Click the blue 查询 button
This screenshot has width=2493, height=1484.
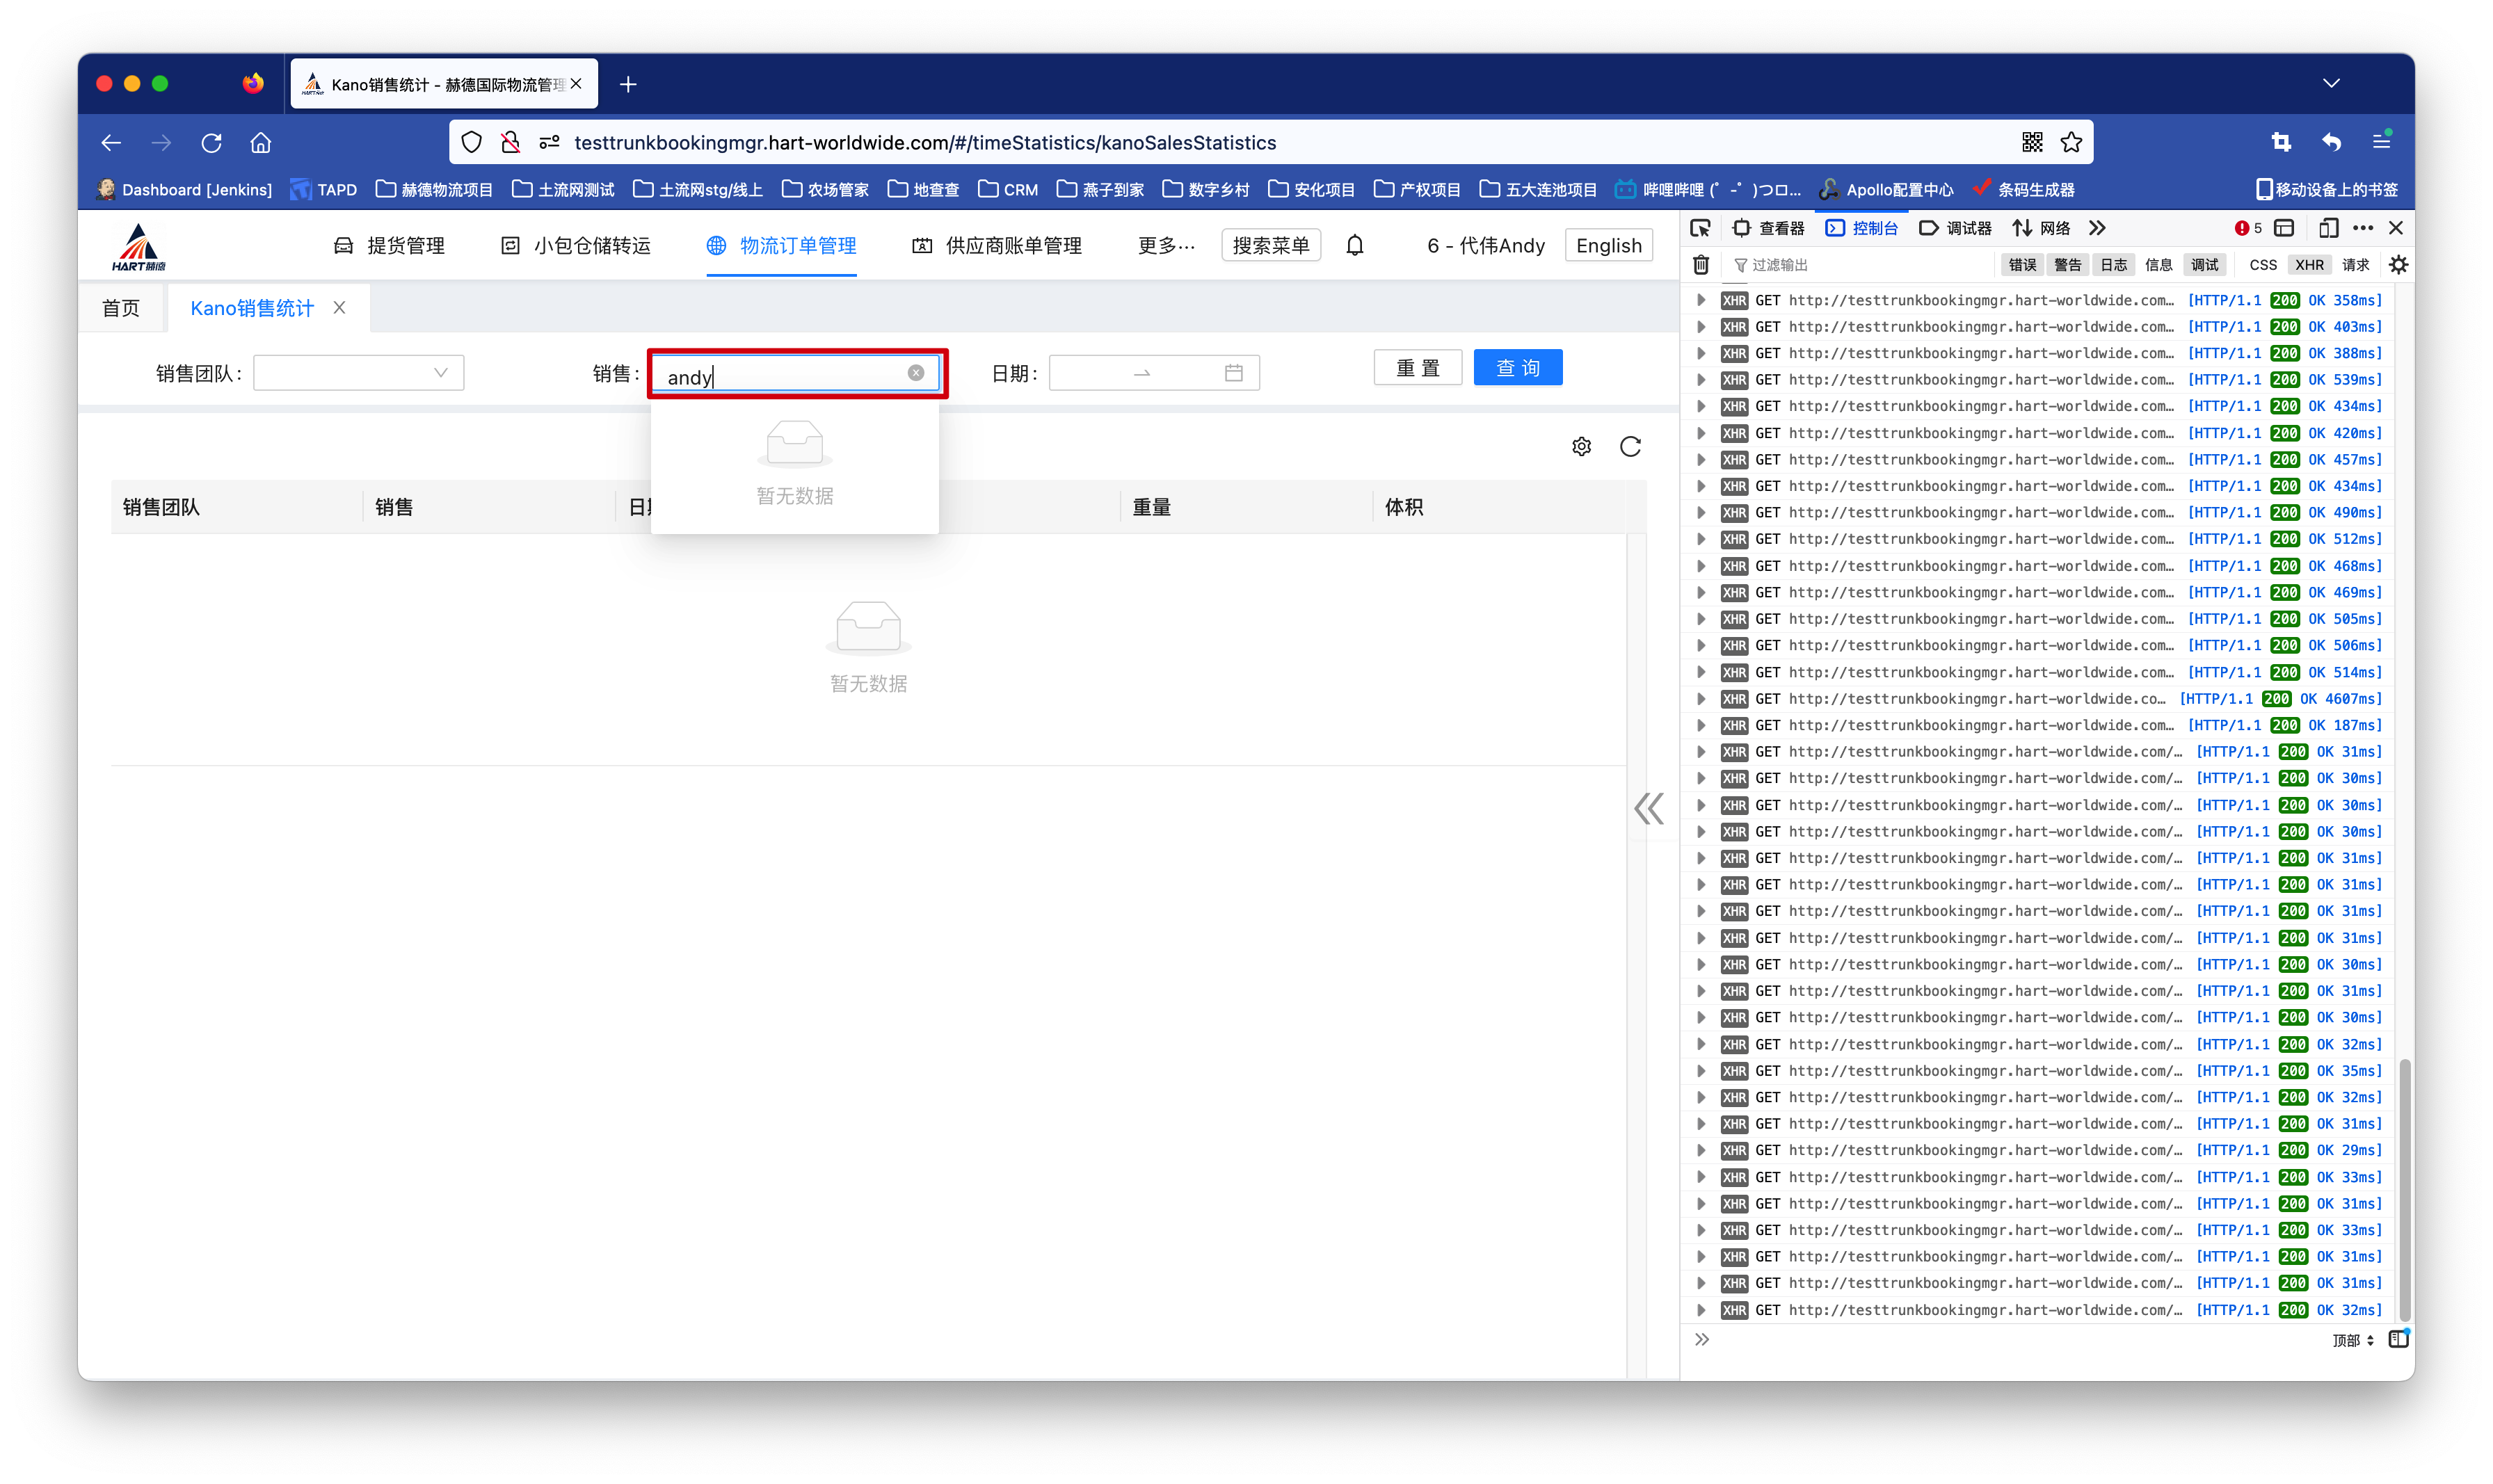pyautogui.click(x=1517, y=368)
